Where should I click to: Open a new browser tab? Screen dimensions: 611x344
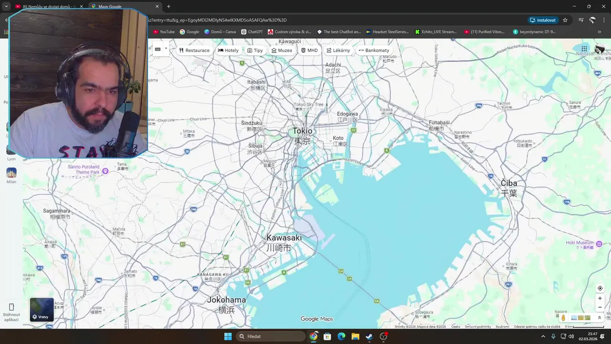point(169,6)
